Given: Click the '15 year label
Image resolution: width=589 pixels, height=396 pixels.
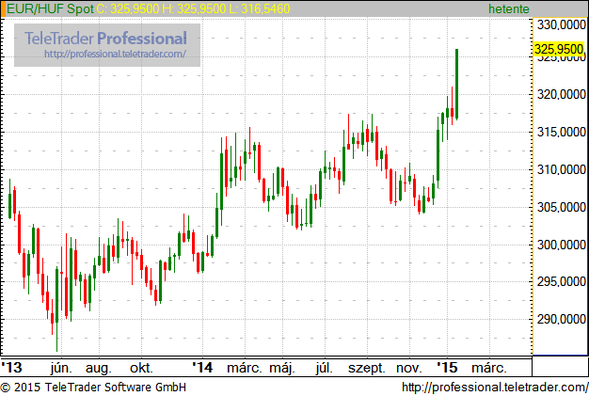Looking at the screenshot, I should 447,368.
